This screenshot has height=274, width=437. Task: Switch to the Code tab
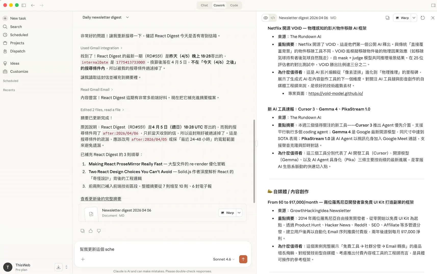point(234,5)
